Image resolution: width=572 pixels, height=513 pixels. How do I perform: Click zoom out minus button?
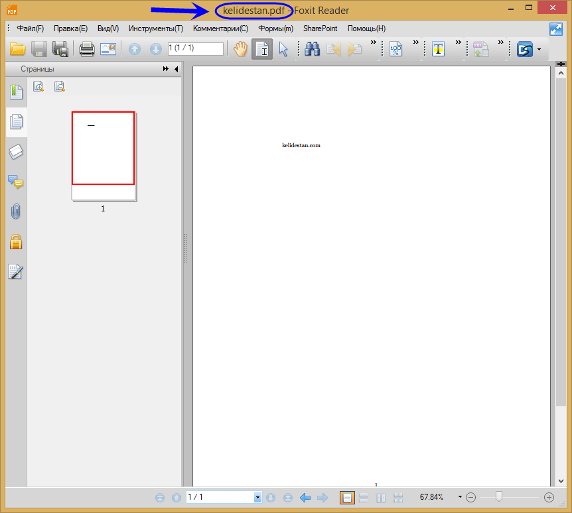(x=471, y=497)
